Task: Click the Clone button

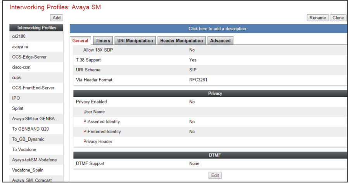Action: point(338,18)
